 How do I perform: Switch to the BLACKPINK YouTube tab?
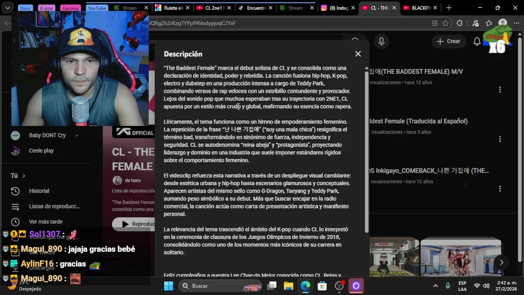[x=419, y=8]
